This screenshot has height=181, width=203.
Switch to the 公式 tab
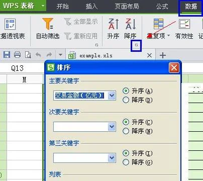click(162, 7)
